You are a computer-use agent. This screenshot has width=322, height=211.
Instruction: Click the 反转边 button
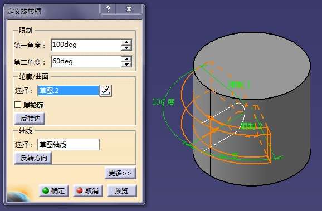(30, 119)
